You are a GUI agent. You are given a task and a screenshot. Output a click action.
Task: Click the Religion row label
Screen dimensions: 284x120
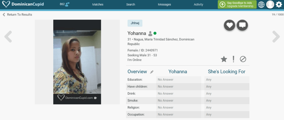[x=134, y=108]
